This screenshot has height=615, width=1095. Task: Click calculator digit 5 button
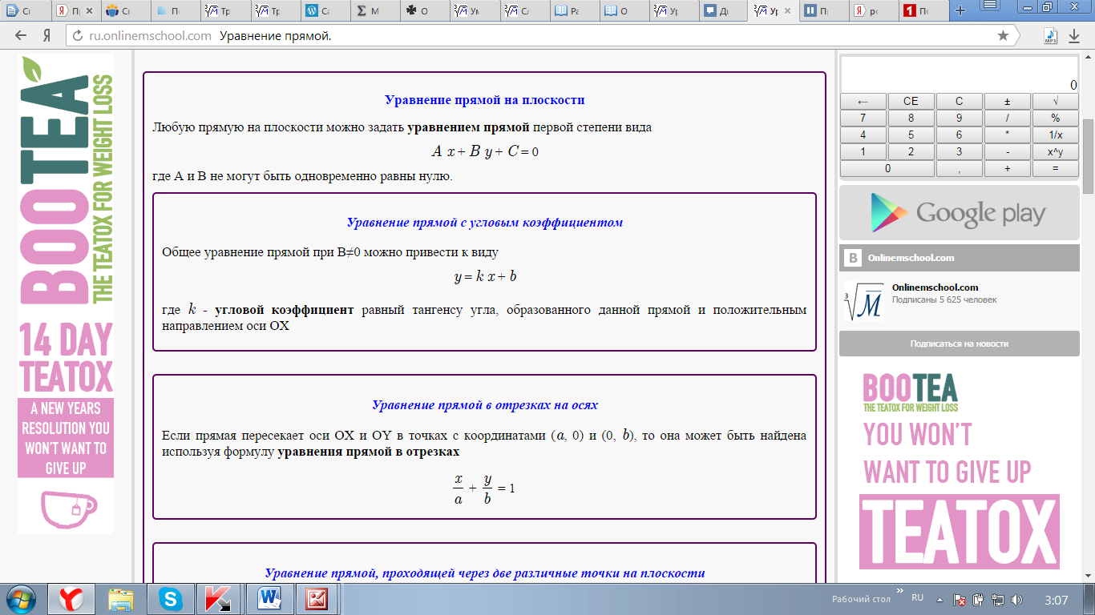911,135
